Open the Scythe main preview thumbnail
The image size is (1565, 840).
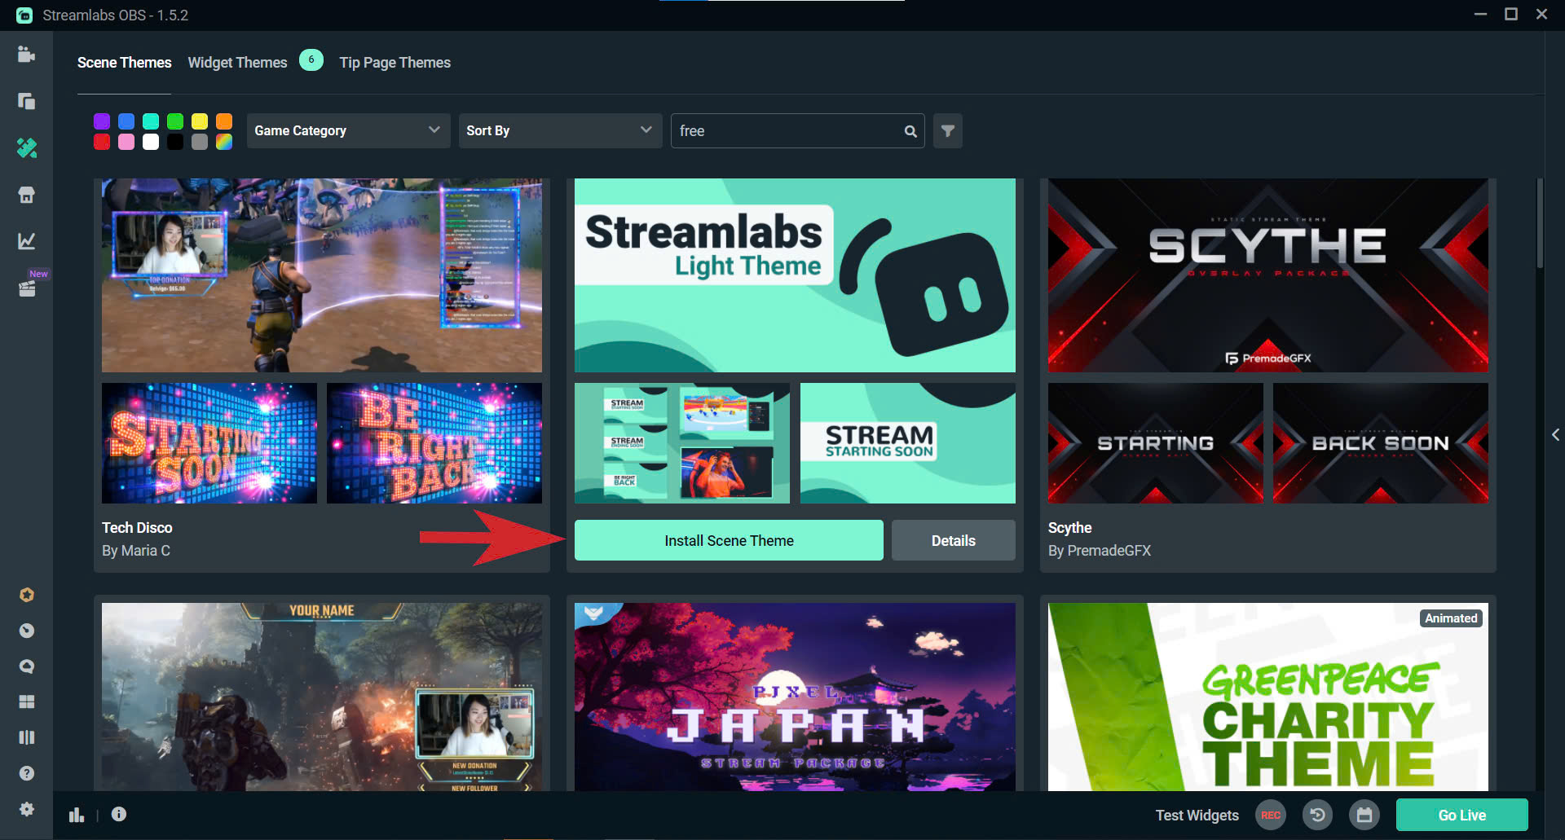pos(1268,275)
